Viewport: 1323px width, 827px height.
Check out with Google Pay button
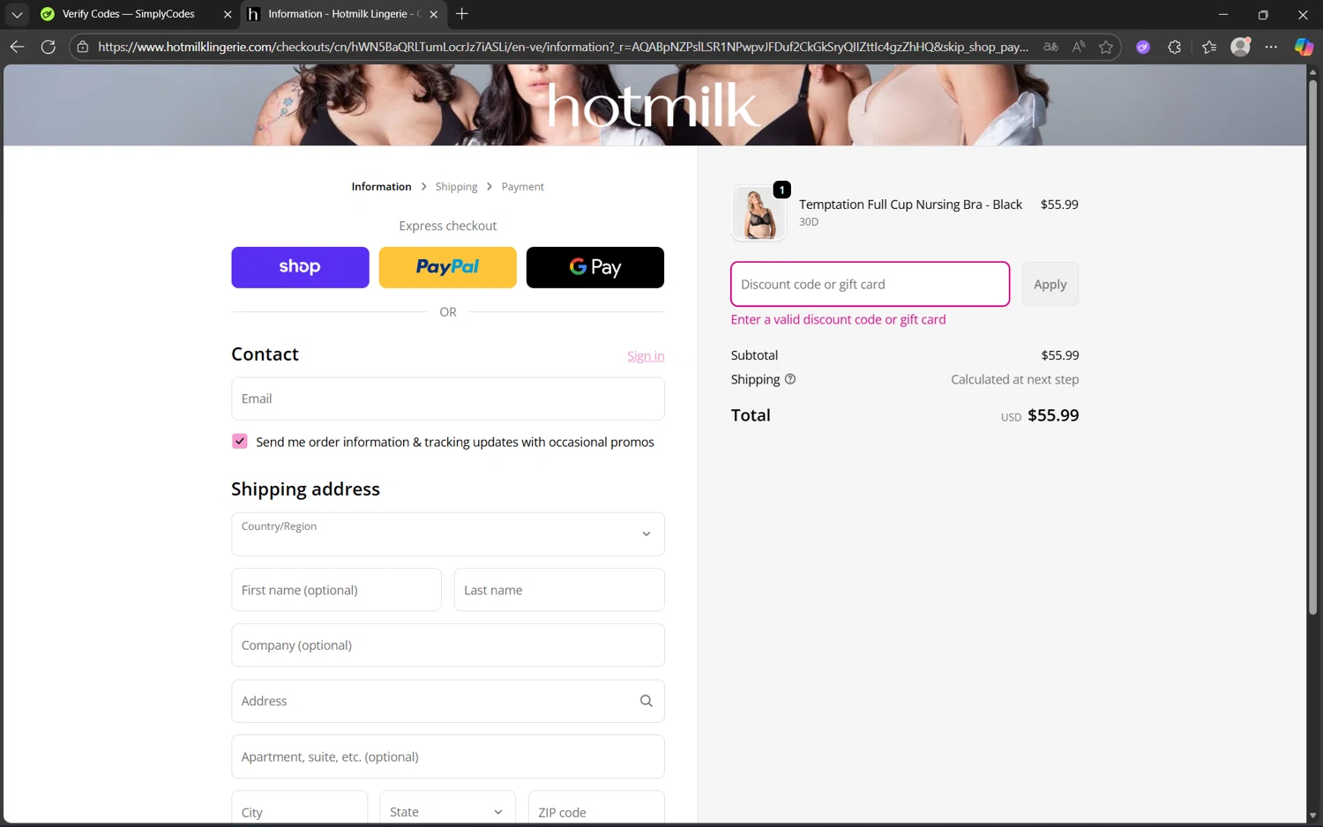tap(595, 267)
